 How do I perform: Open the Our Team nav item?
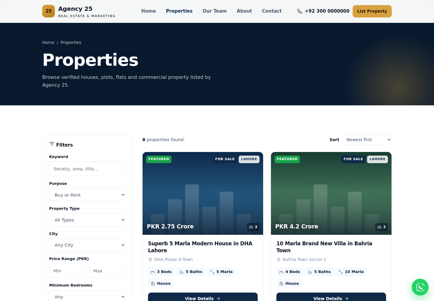pyautogui.click(x=215, y=11)
